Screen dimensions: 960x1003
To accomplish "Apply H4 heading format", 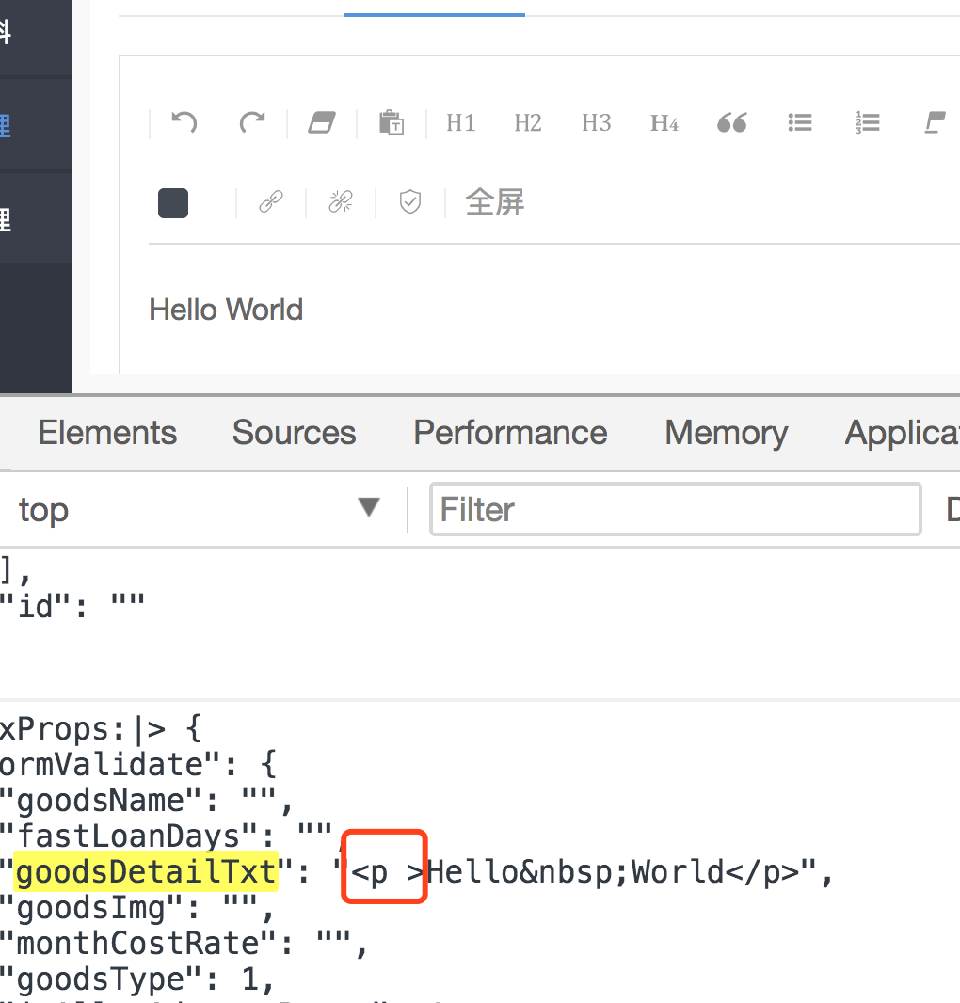I will (x=664, y=123).
